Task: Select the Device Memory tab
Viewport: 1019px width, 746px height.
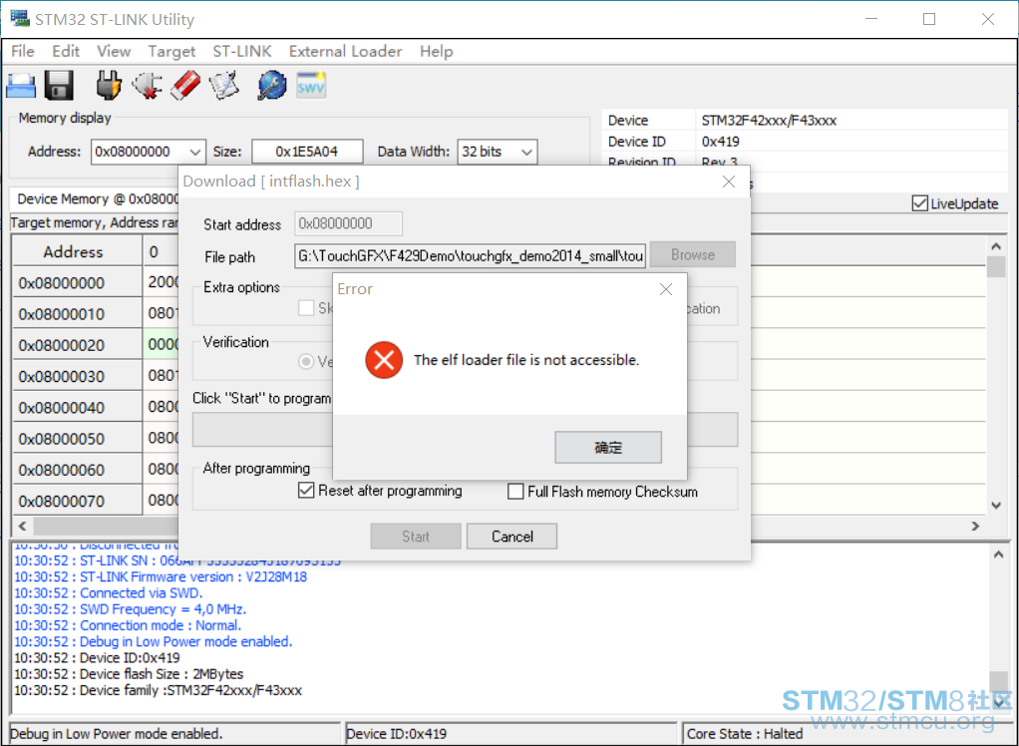Action: 95,199
